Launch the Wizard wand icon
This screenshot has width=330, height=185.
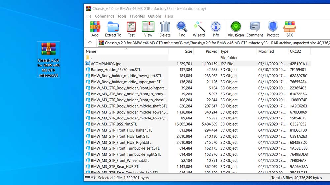click(199, 29)
